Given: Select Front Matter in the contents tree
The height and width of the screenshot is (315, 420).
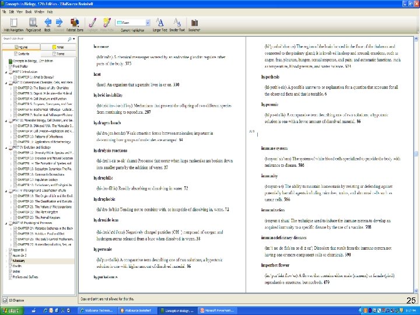Looking at the screenshot, I should (20, 66).
